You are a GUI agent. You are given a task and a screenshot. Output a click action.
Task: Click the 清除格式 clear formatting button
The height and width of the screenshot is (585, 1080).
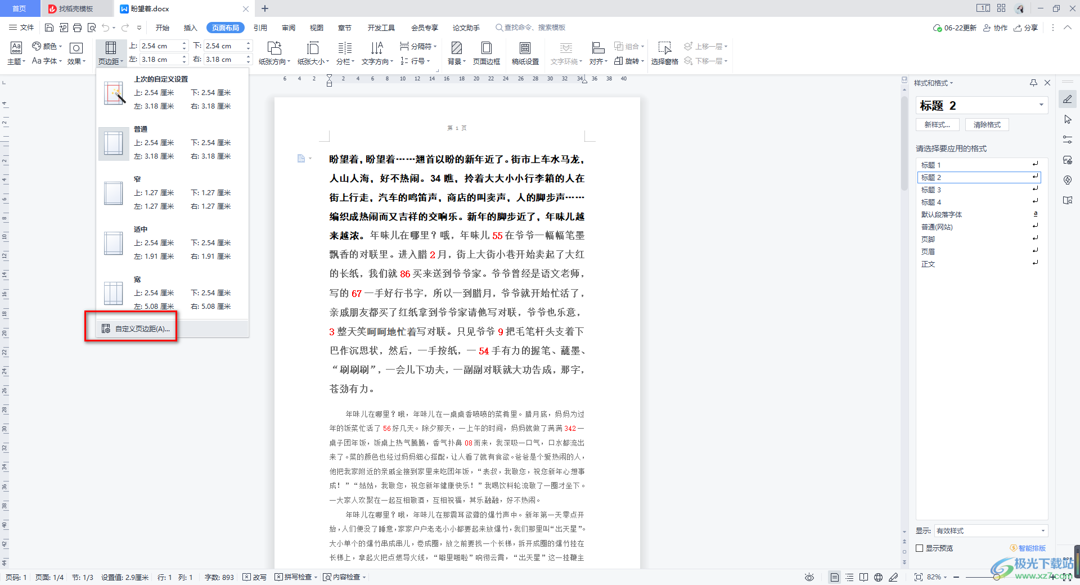point(987,125)
